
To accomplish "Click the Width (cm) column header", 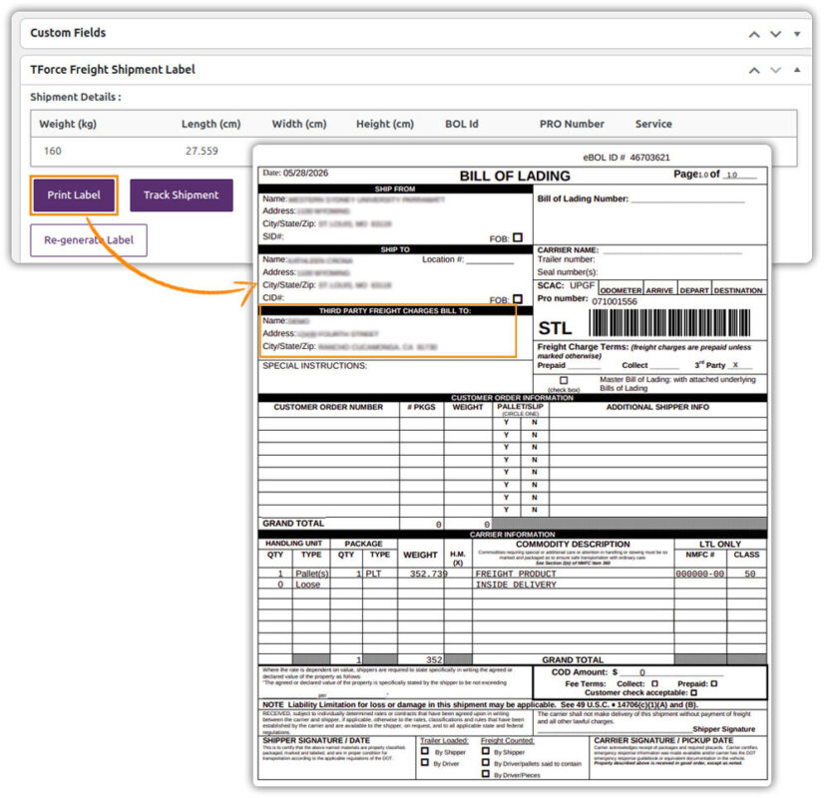I will 299,124.
